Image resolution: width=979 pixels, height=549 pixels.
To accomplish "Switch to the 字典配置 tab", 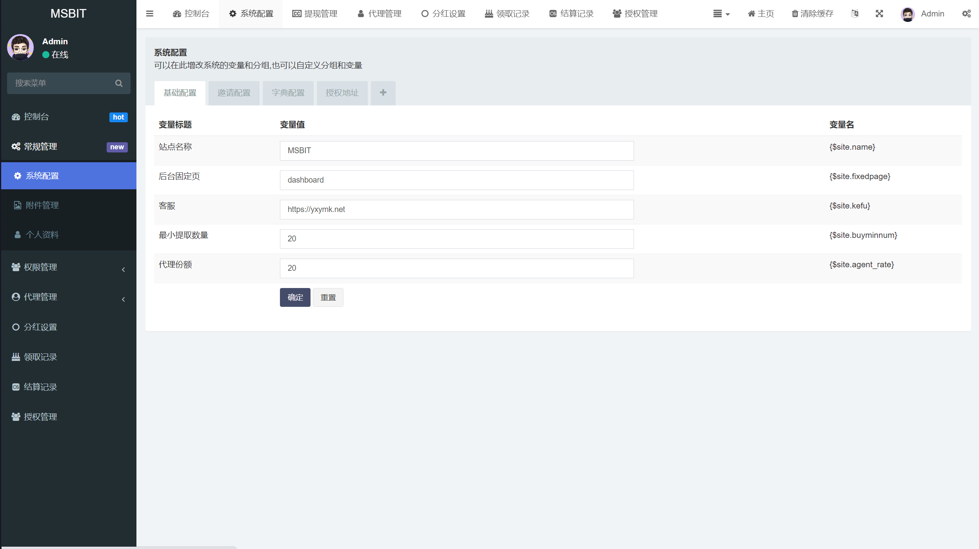I will (288, 93).
